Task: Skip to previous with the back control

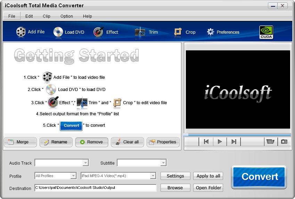Action: (206, 141)
